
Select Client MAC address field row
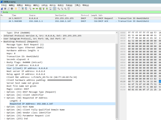point(42,77)
